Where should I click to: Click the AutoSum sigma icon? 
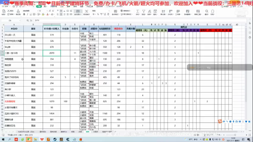tap(138, 11)
